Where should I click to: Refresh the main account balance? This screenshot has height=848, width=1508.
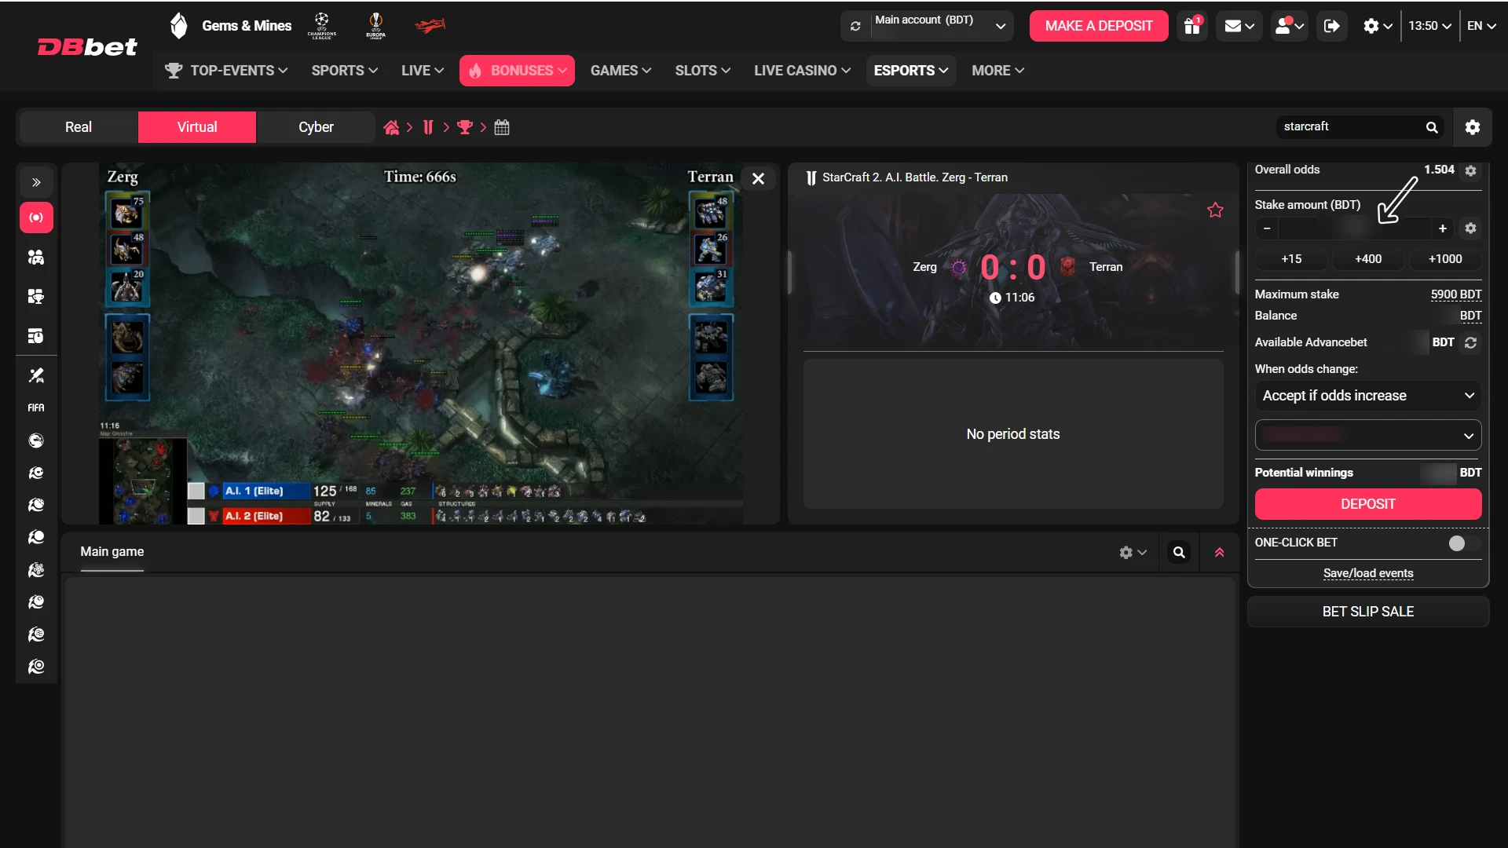(855, 26)
